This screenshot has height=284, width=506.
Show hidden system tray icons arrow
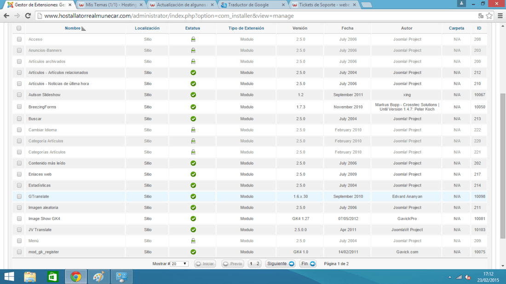(x=450, y=277)
